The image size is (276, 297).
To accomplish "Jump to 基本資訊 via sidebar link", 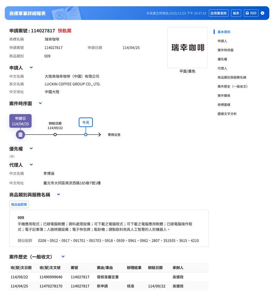I will click(224, 31).
